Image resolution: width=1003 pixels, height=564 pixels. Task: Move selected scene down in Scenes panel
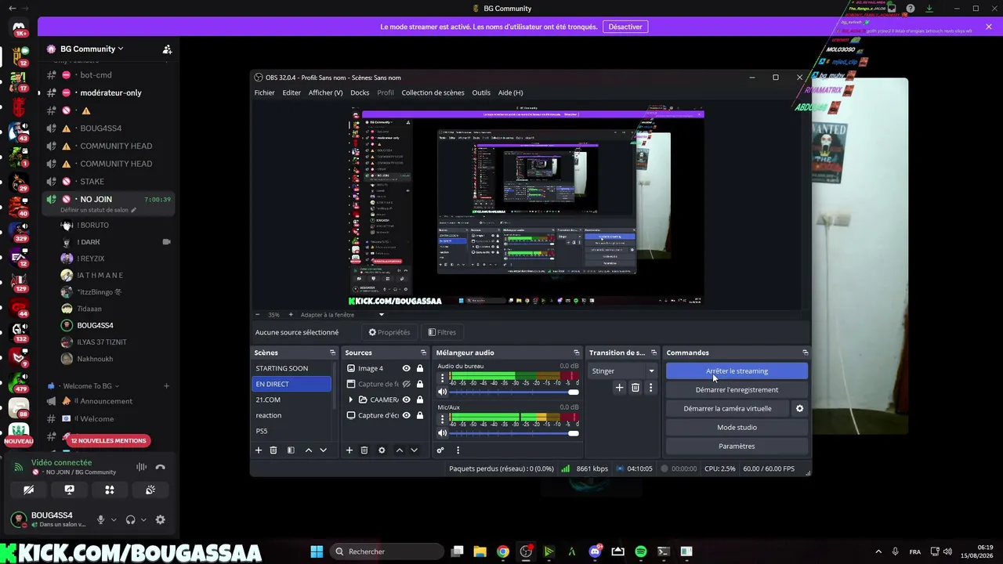tap(323, 450)
